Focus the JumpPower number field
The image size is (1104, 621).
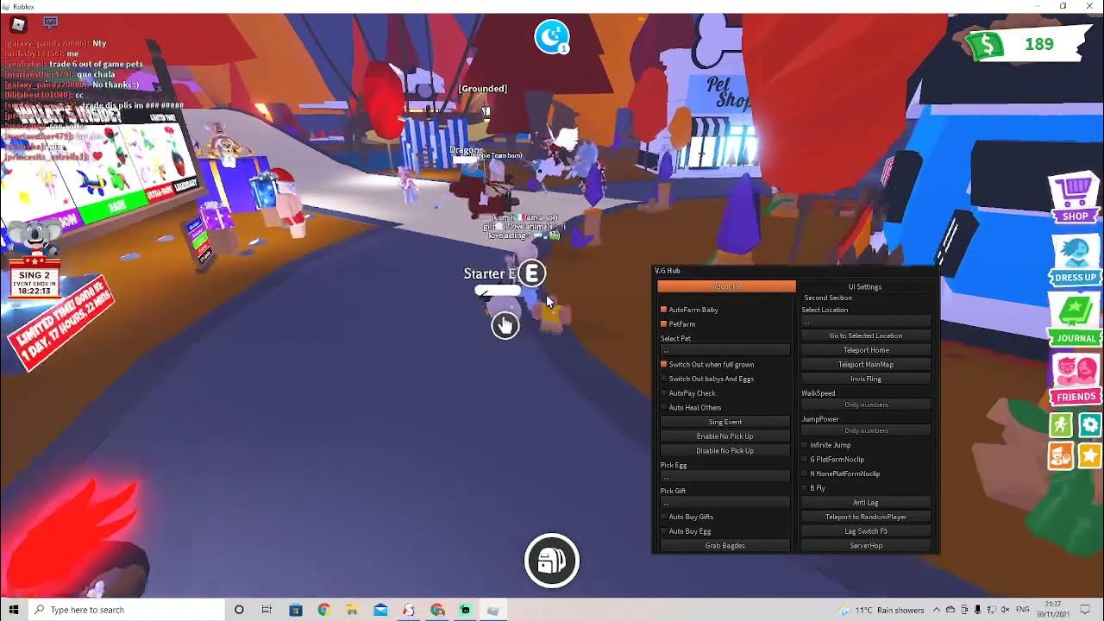tap(866, 430)
